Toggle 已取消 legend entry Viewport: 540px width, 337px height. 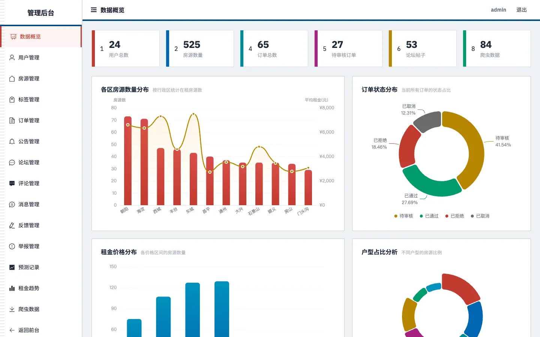tap(480, 216)
